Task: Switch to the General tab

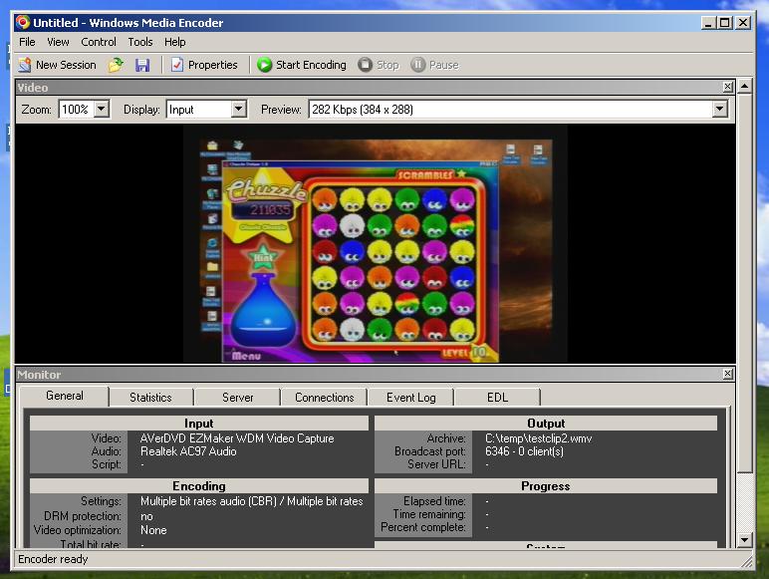Action: pos(64,396)
